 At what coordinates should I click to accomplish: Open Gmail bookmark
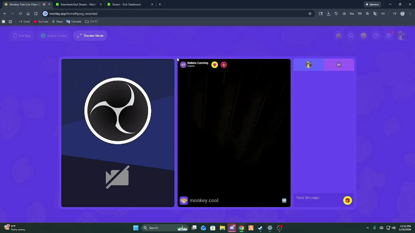pos(24,22)
